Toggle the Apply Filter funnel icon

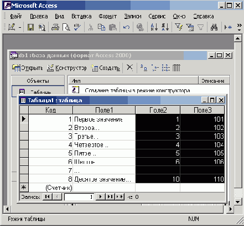coord(201,27)
